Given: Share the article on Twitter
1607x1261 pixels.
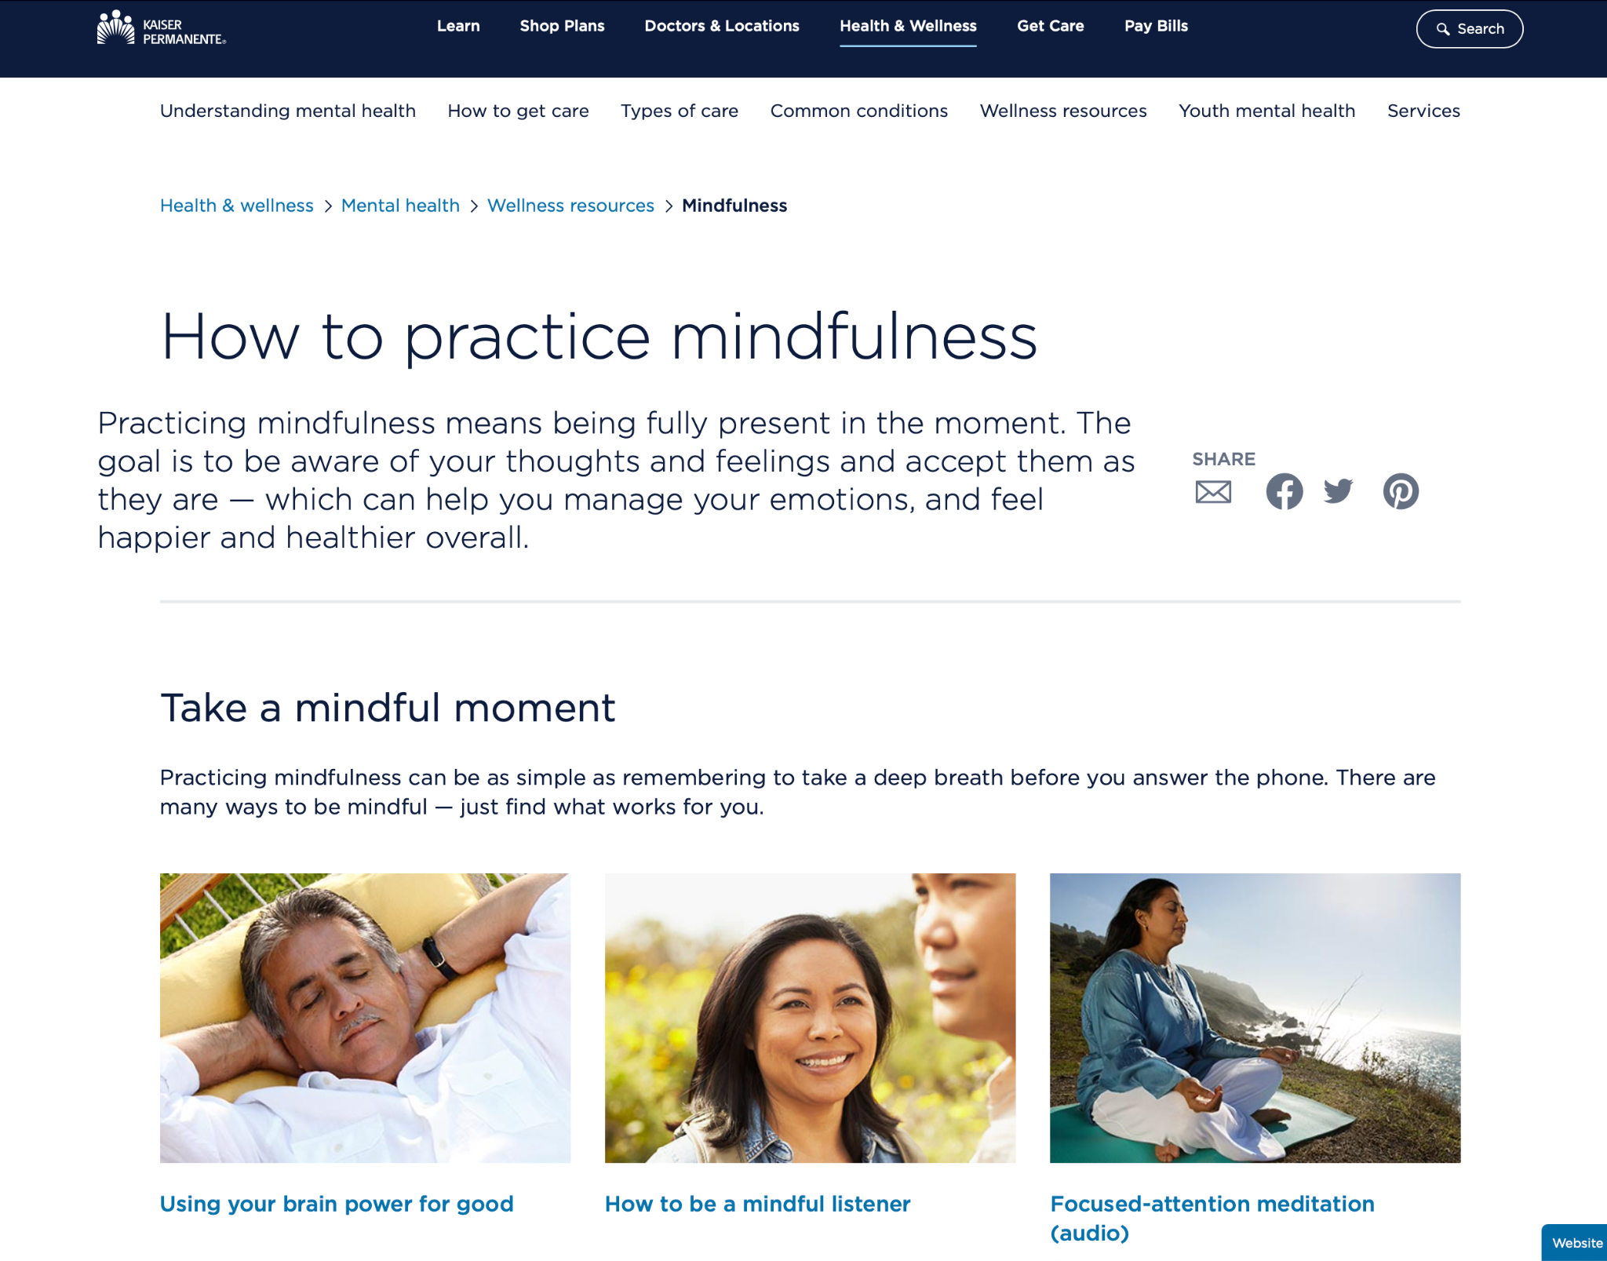Looking at the screenshot, I should 1339,491.
